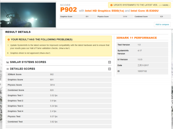
Task: Select the Graphics Score summary tab
Action: tap(78, 16)
